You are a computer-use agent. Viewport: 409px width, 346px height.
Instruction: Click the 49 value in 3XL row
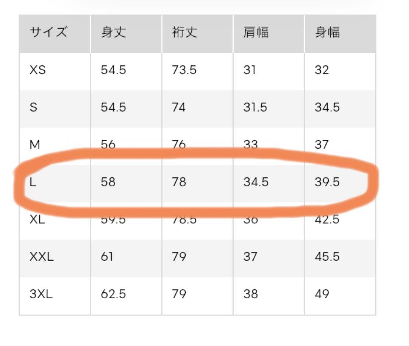(322, 294)
